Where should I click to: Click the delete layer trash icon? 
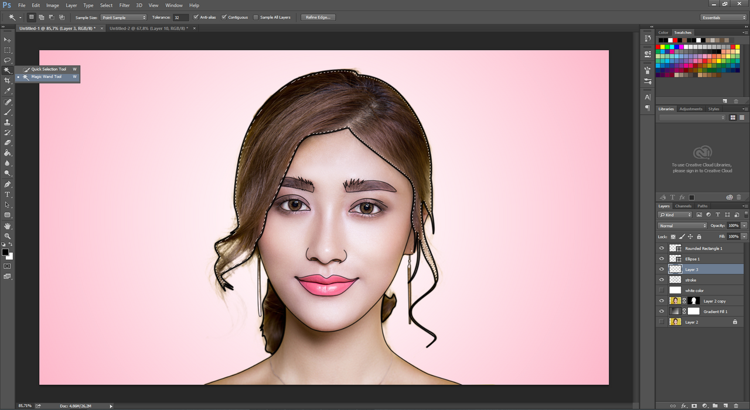coord(736,405)
